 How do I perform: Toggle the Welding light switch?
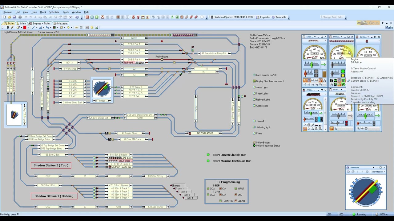(x=254, y=127)
